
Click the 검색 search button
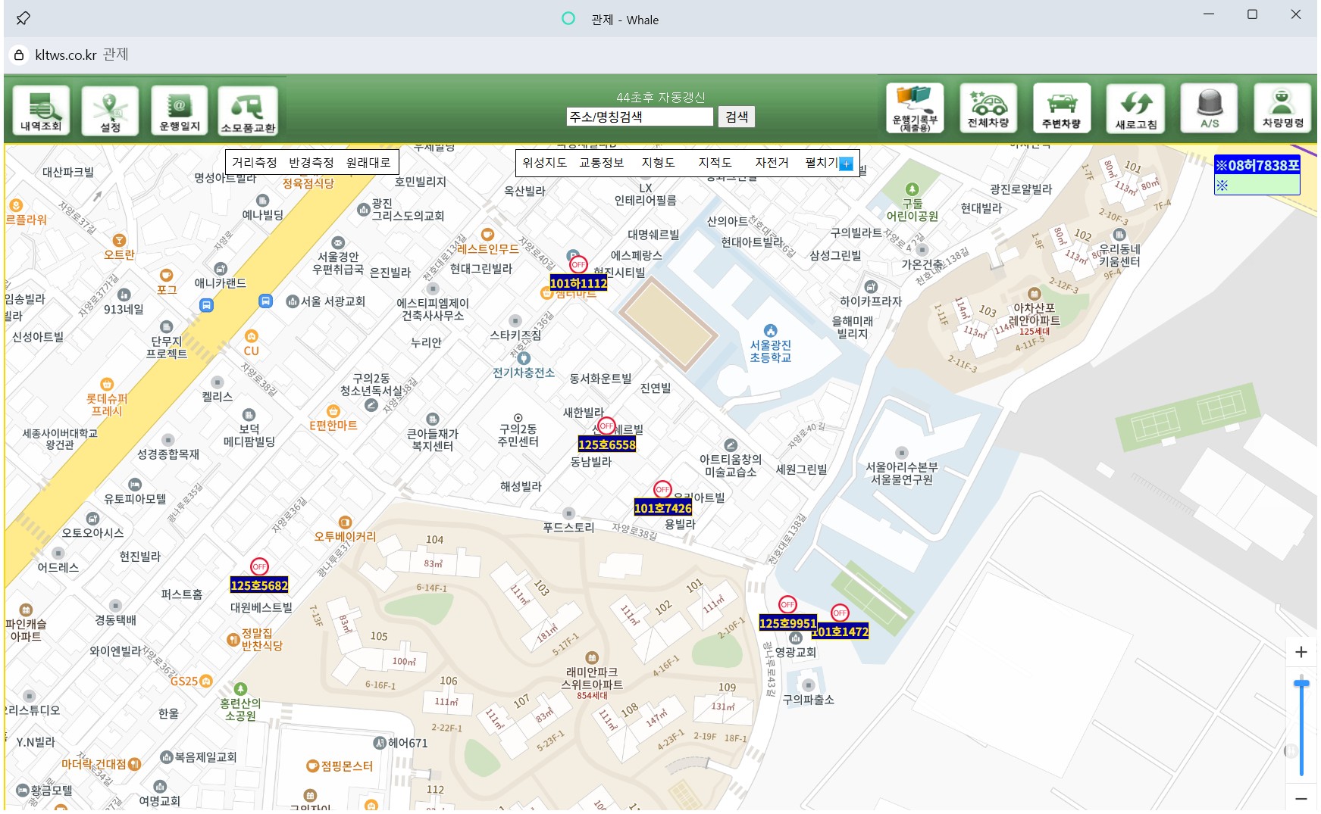click(737, 117)
